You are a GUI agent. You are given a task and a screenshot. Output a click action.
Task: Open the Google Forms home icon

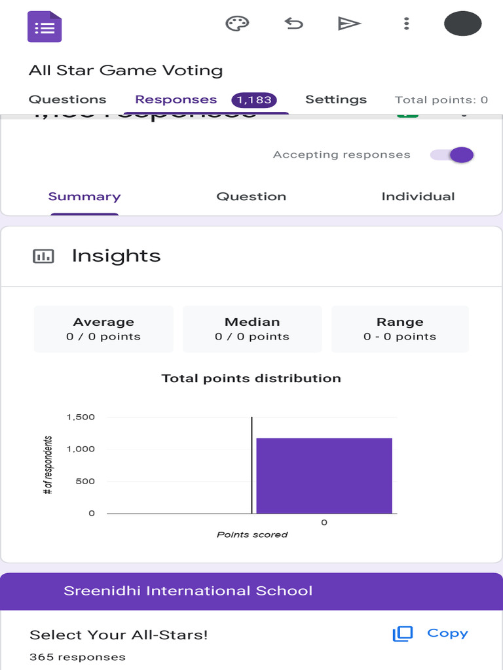pos(44,26)
